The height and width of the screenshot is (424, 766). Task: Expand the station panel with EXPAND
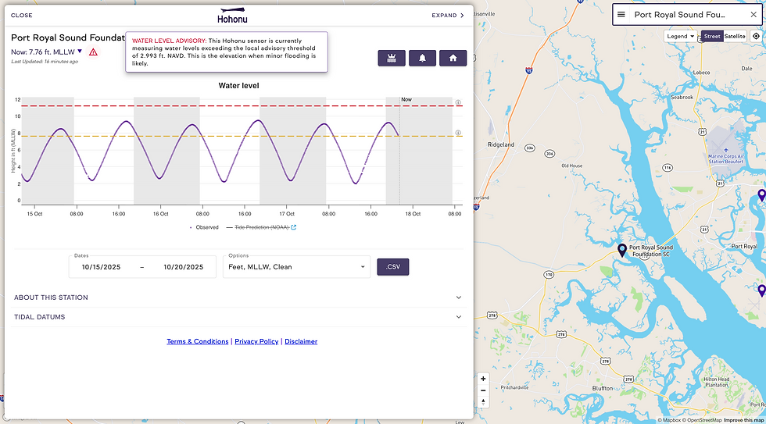coord(447,15)
